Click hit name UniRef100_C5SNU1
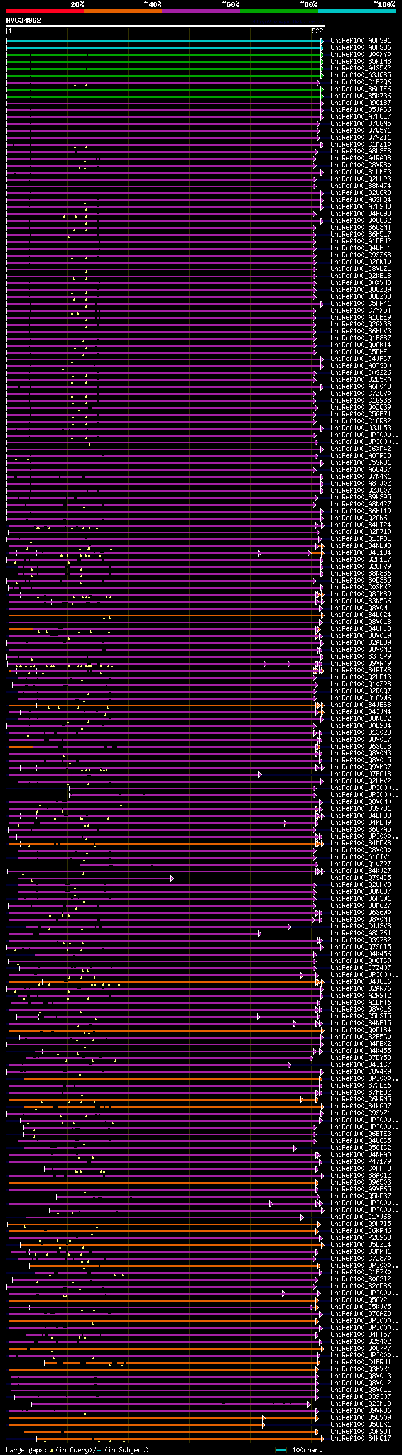402x1455 pixels. click(361, 463)
